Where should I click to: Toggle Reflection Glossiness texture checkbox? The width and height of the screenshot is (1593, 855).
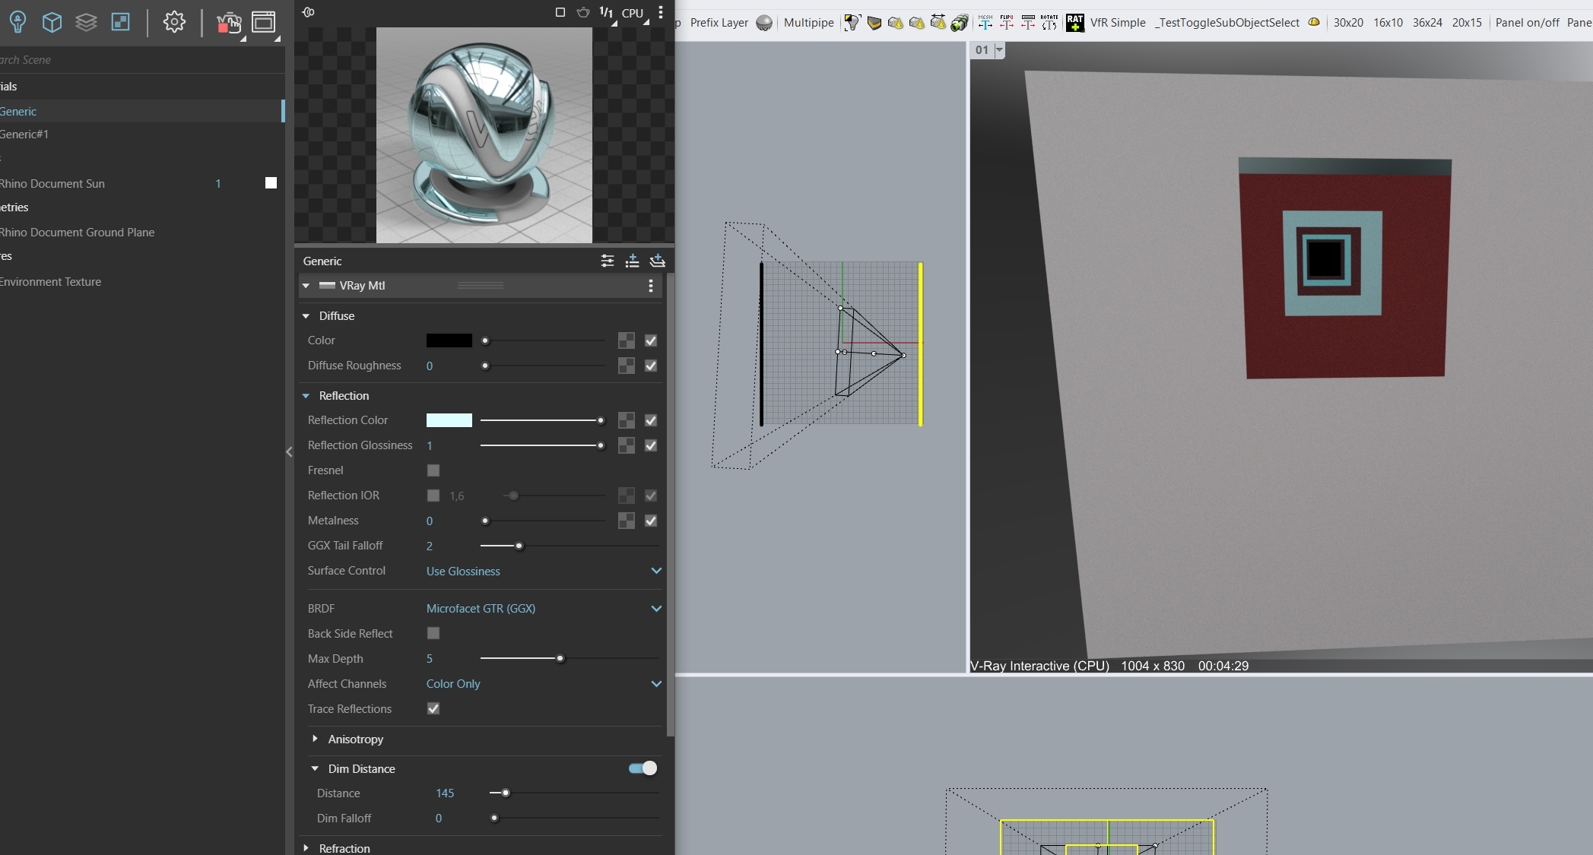651,445
